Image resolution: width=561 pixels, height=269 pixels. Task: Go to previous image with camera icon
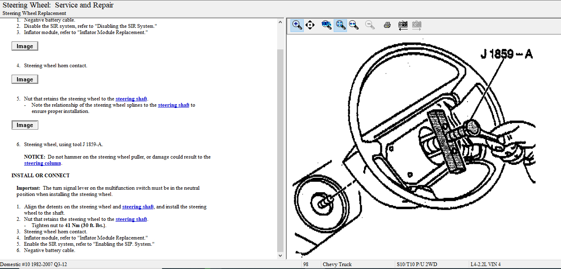pos(403,25)
